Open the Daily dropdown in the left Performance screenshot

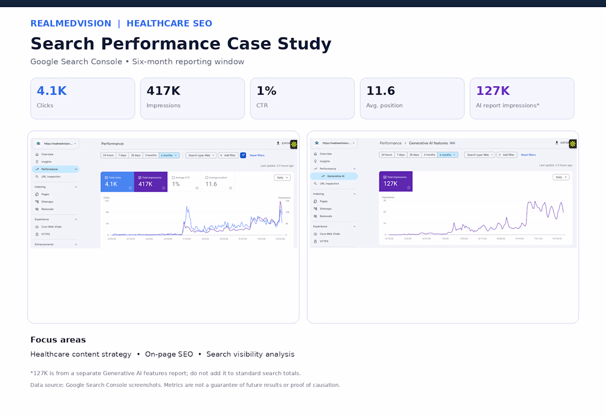(282, 178)
